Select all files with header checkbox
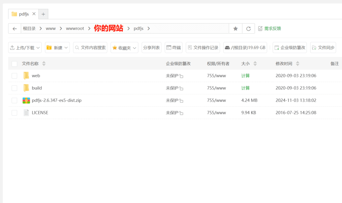This screenshot has width=342, height=203. coord(14,63)
